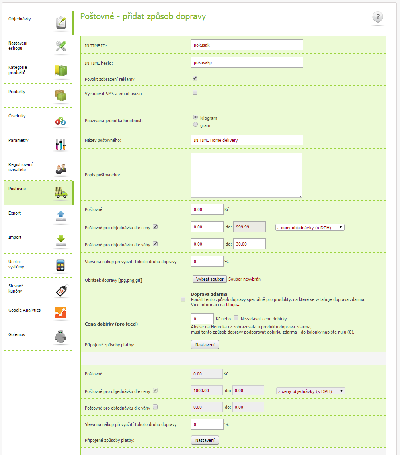The height and width of the screenshot is (455, 400).
Task: Open Číselníky menu item
Action: [x=17, y=116]
